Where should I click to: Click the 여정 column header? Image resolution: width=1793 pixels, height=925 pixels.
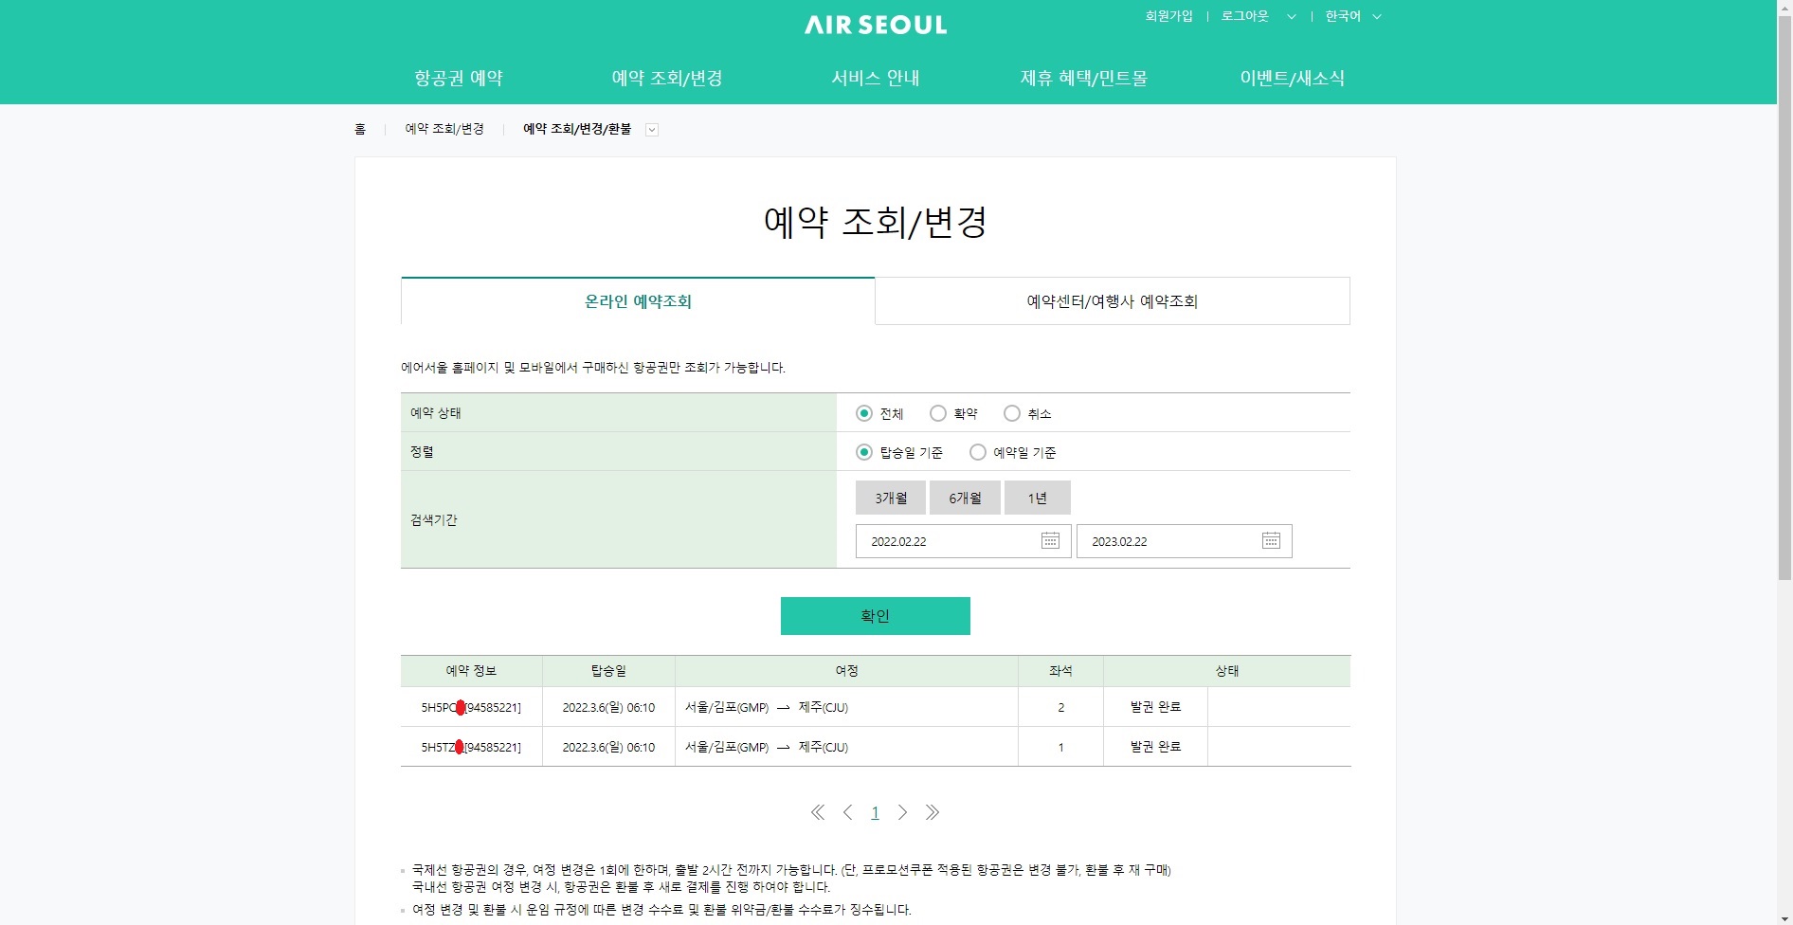pyautogui.click(x=846, y=671)
